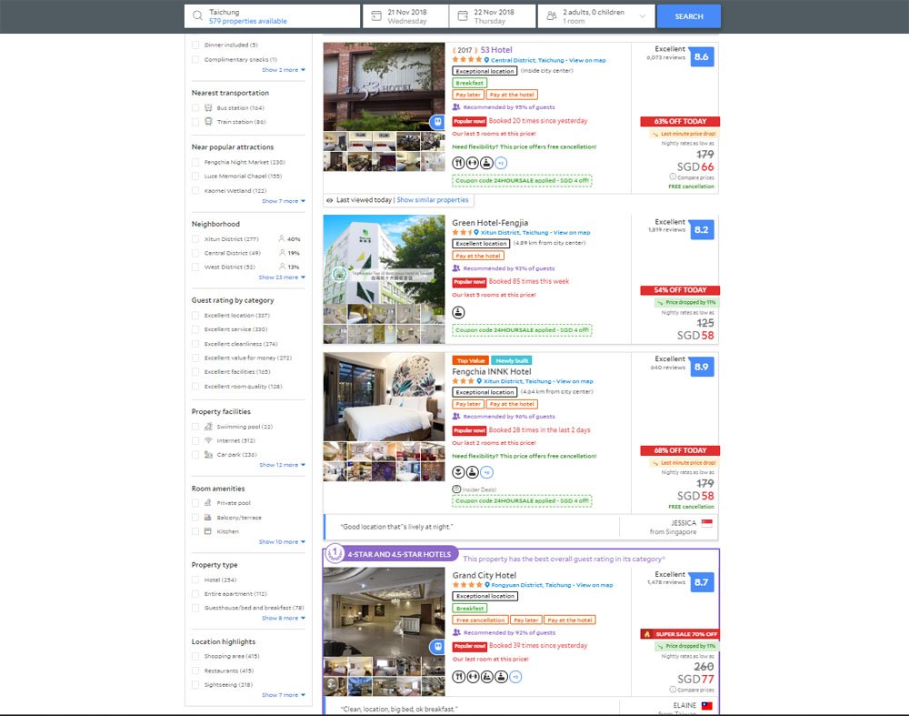The height and width of the screenshot is (716, 909).
Task: Click the 4-STAR AND 4.5-STAR HOTELS ribbon
Action: pos(391,554)
